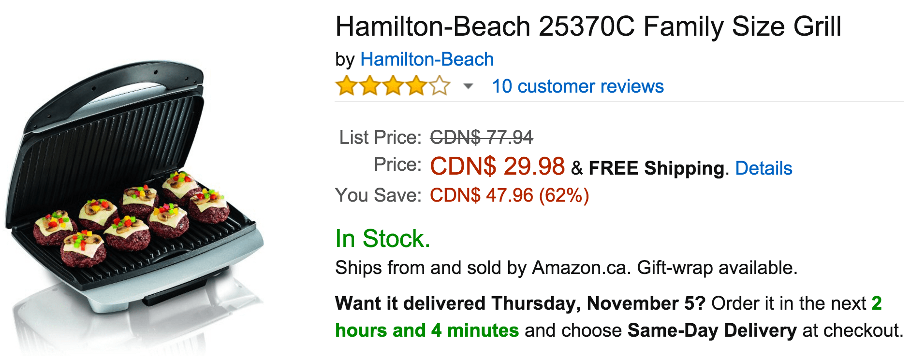Open the Hamilton-Beach brand page
The image size is (910, 356).
pos(427,59)
